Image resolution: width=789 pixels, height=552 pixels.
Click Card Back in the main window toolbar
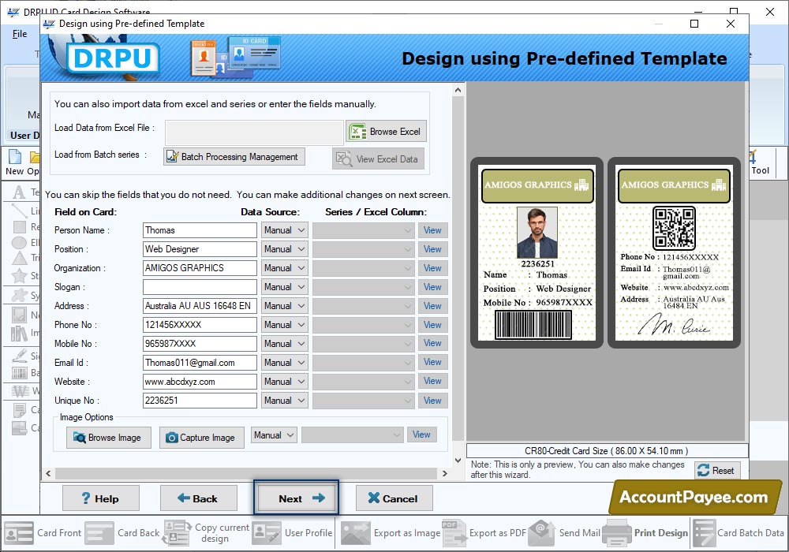tap(122, 533)
